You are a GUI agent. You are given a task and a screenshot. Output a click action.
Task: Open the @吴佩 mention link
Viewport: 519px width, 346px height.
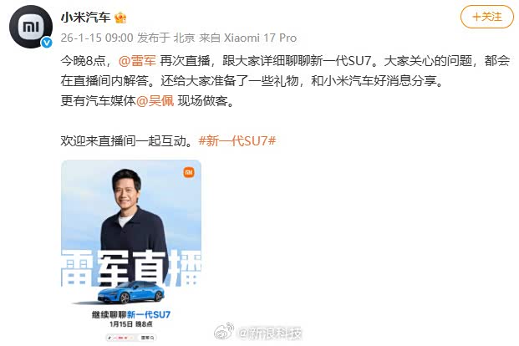click(x=155, y=101)
